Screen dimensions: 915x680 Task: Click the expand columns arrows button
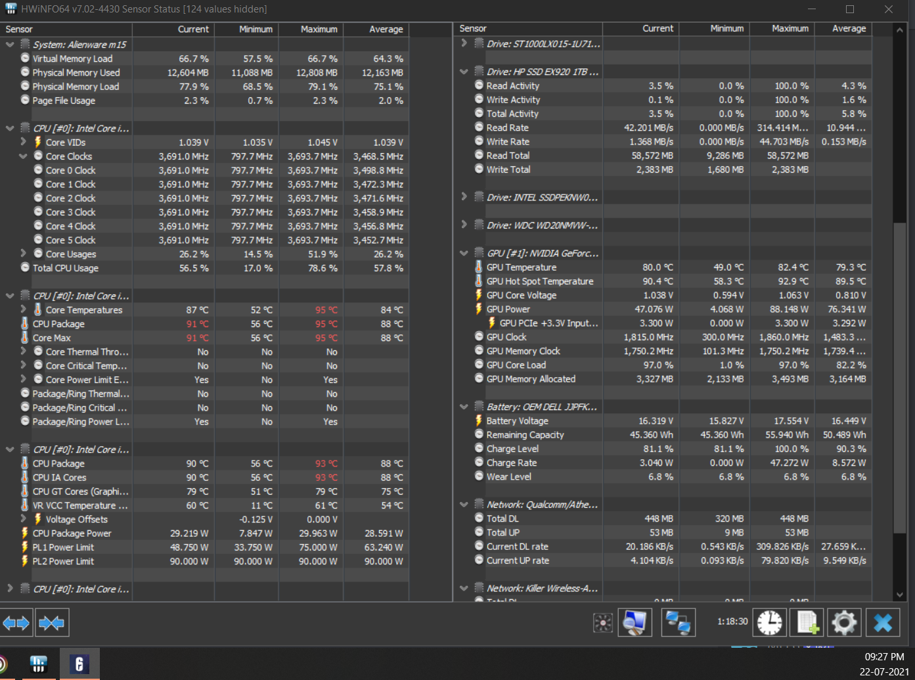16,622
